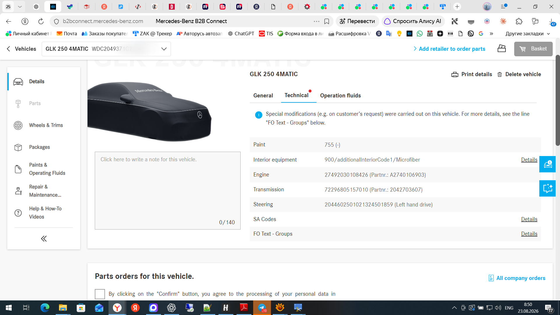Open the Wheels & Trims sidebar icon
The width and height of the screenshot is (560, 315).
tap(18, 125)
